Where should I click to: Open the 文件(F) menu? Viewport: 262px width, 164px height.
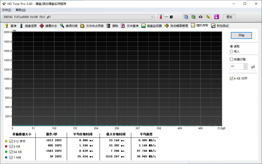(6, 10)
